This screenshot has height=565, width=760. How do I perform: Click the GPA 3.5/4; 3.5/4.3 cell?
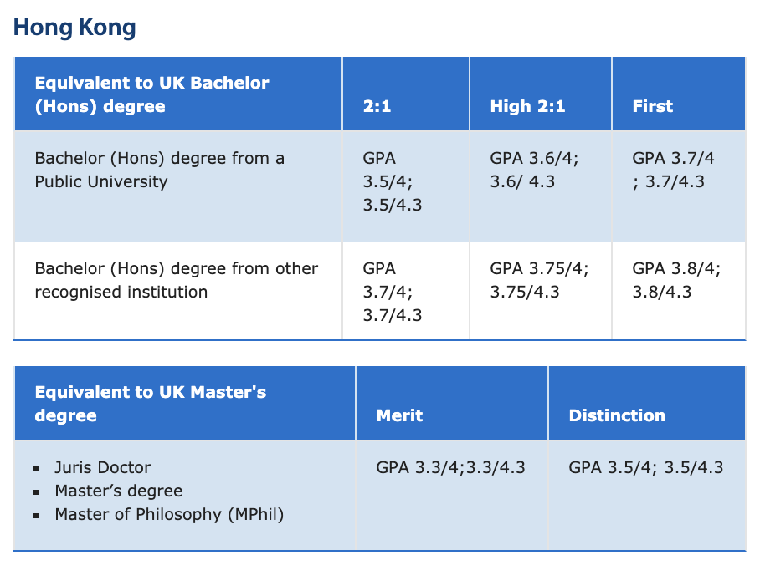click(x=392, y=181)
